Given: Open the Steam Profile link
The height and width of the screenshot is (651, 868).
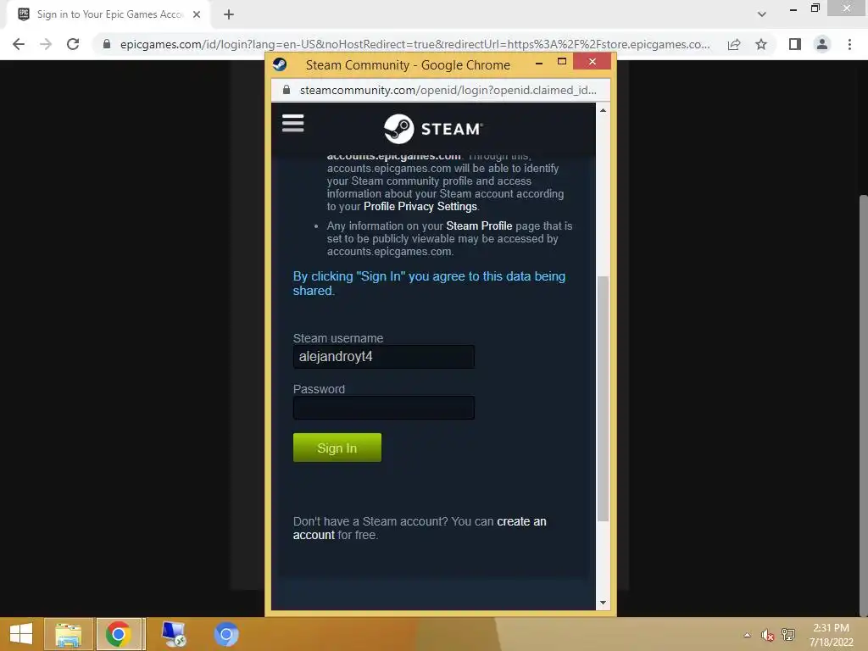Looking at the screenshot, I should pos(479,225).
